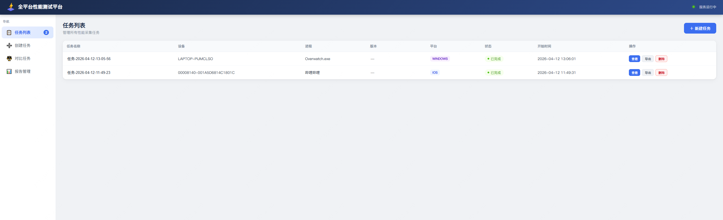Image resolution: width=723 pixels, height=220 pixels.
Task: Click the bar chart icon beside 报告管理
Action: tap(9, 71)
